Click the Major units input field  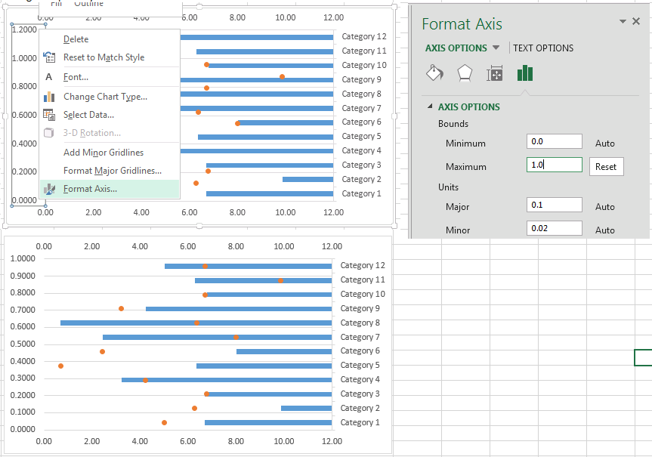coord(554,205)
